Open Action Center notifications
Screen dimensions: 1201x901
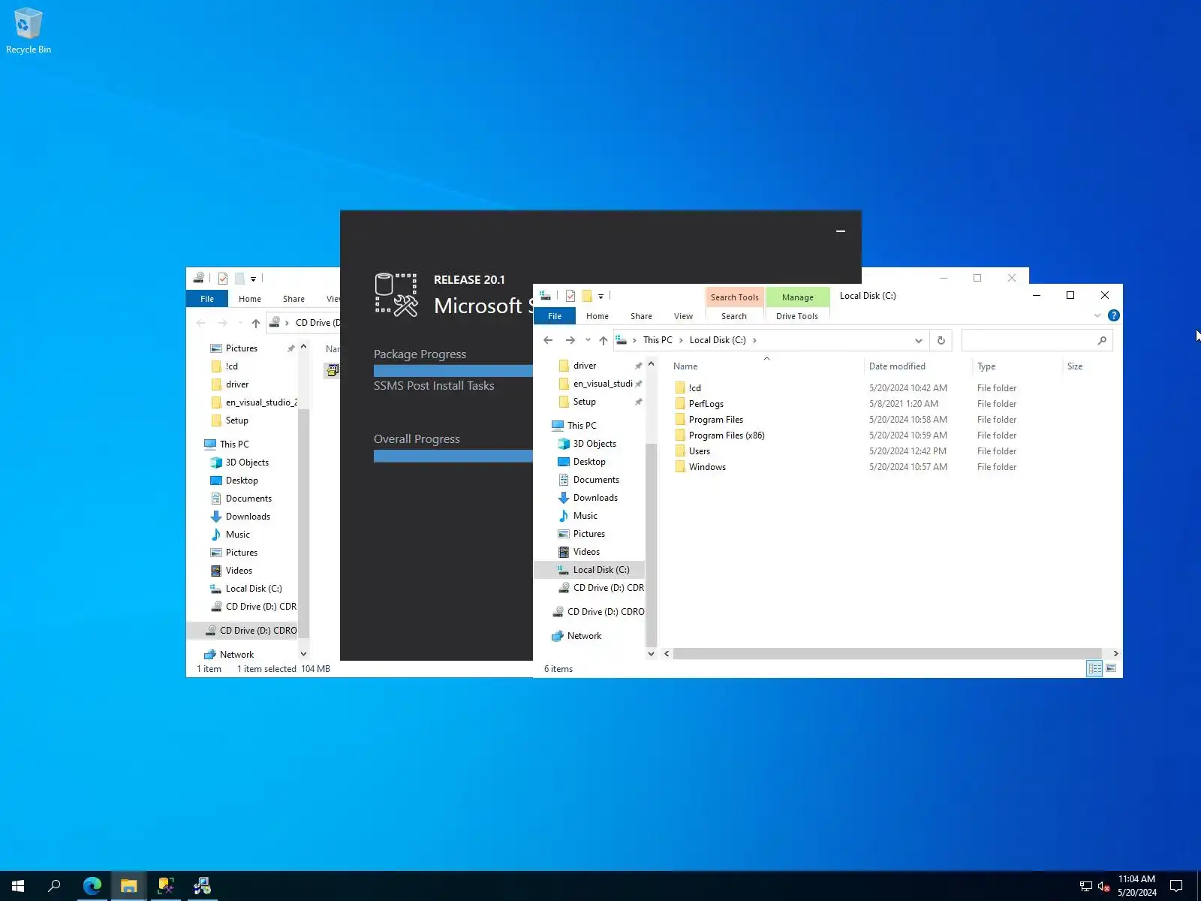pyautogui.click(x=1176, y=886)
